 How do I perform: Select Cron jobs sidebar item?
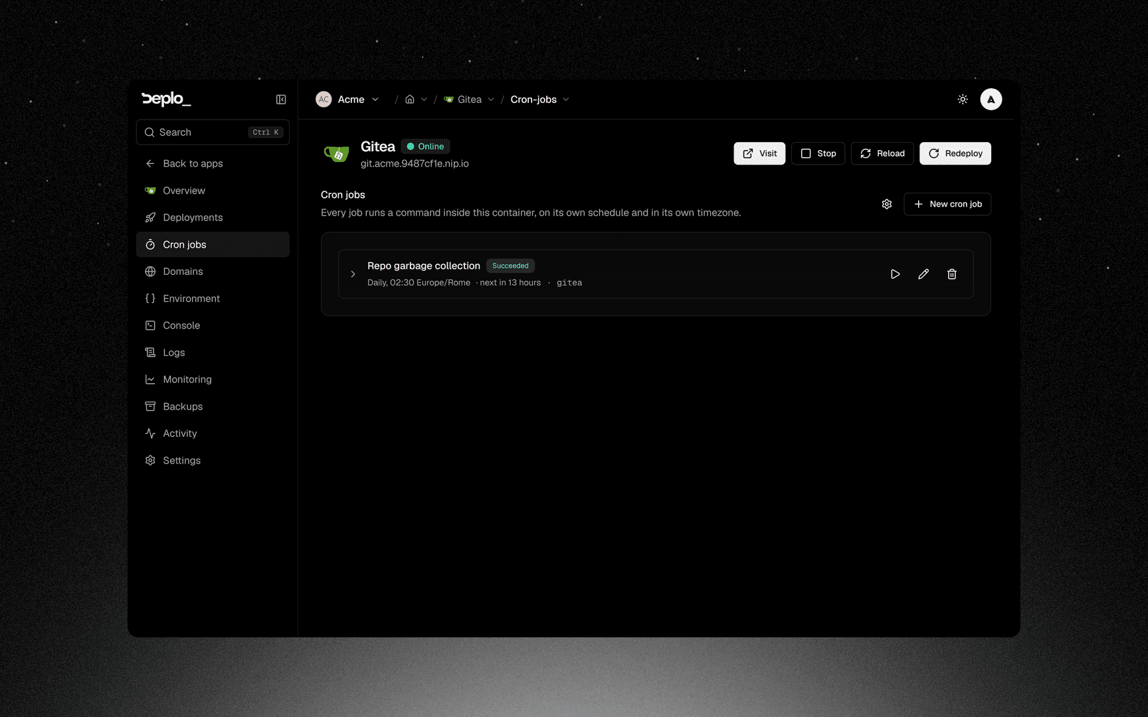click(213, 244)
